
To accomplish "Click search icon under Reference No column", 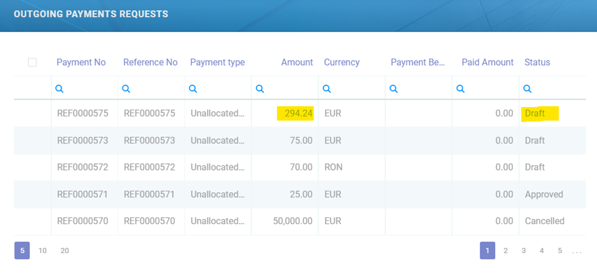I will coord(126,89).
